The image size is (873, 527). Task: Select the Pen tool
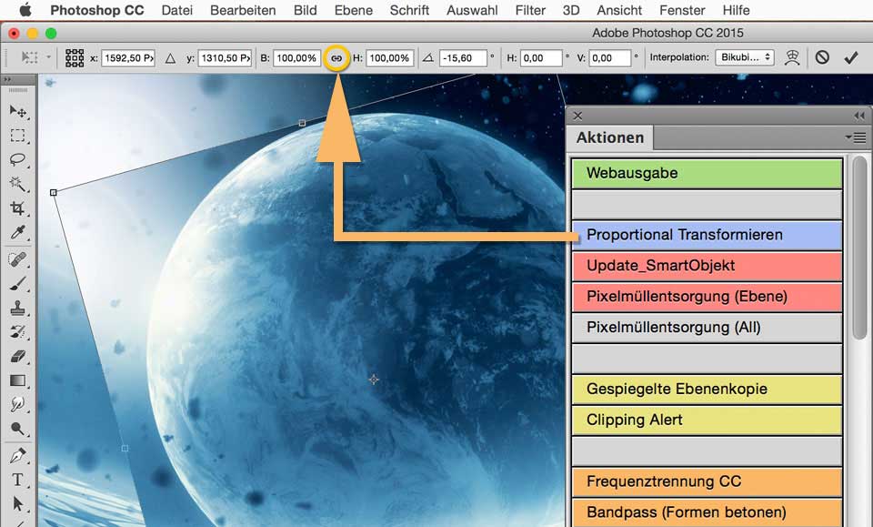coord(18,456)
